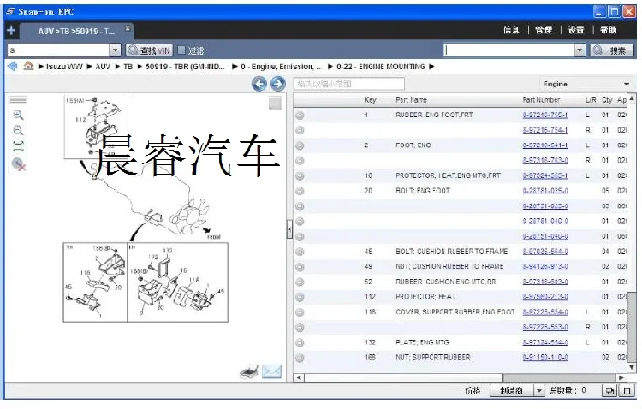
Task: Click the 查找 VIN button
Action: 149,50
